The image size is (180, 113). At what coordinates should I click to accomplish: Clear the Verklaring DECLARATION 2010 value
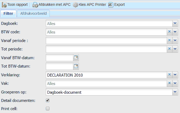169,74
